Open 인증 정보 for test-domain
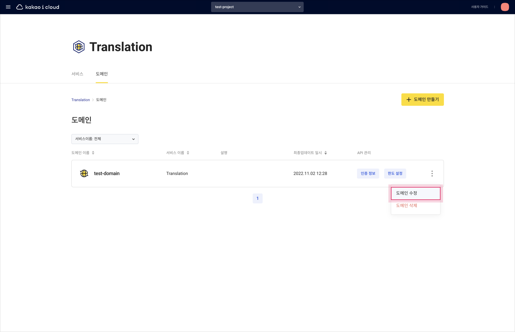Viewport: 515px width, 332px height. [368, 173]
